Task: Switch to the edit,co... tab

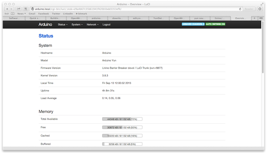Action: tap(138, 18)
